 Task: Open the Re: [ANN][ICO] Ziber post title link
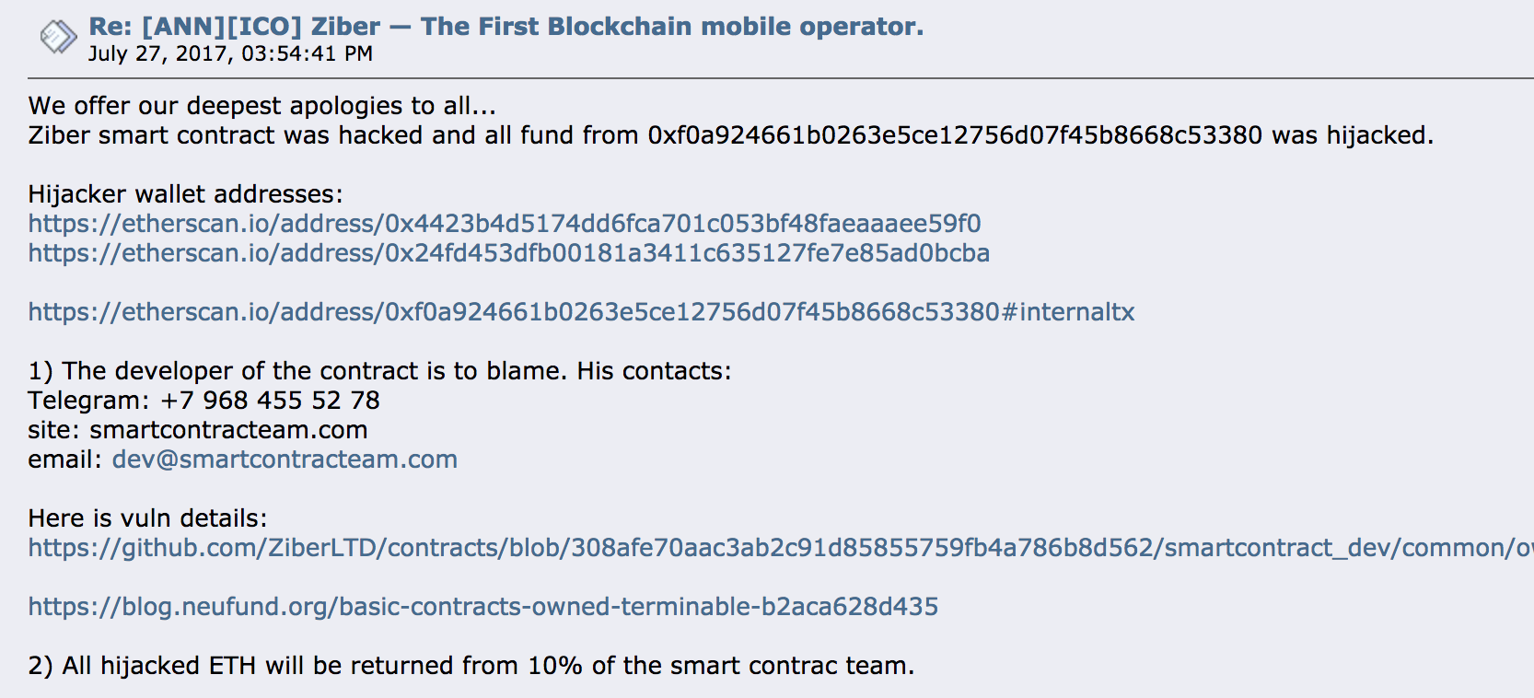pyautogui.click(x=506, y=27)
